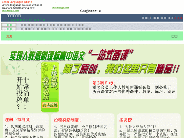
Task: Click the line "五星级资源：会员原创精品资源"
Action: coord(80,129)
